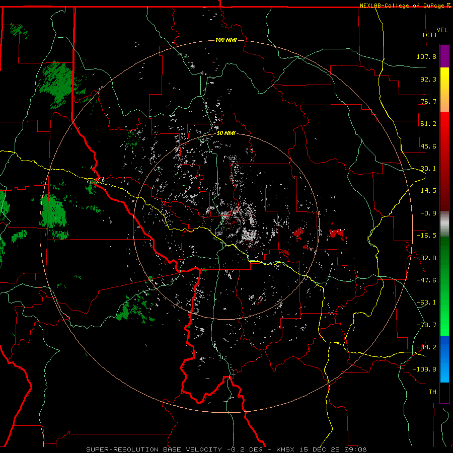
Task: Click the KMSX station identifier
Action: coord(285,449)
